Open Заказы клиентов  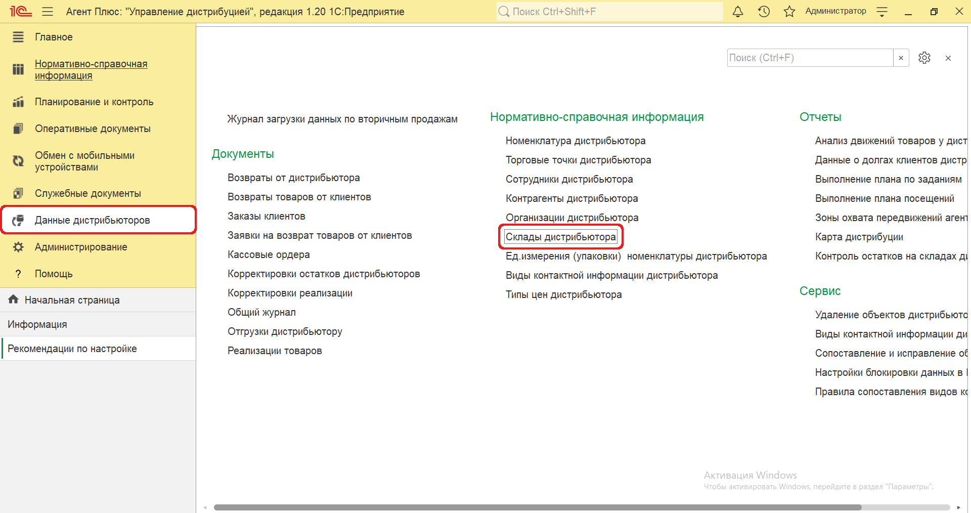[x=266, y=216]
